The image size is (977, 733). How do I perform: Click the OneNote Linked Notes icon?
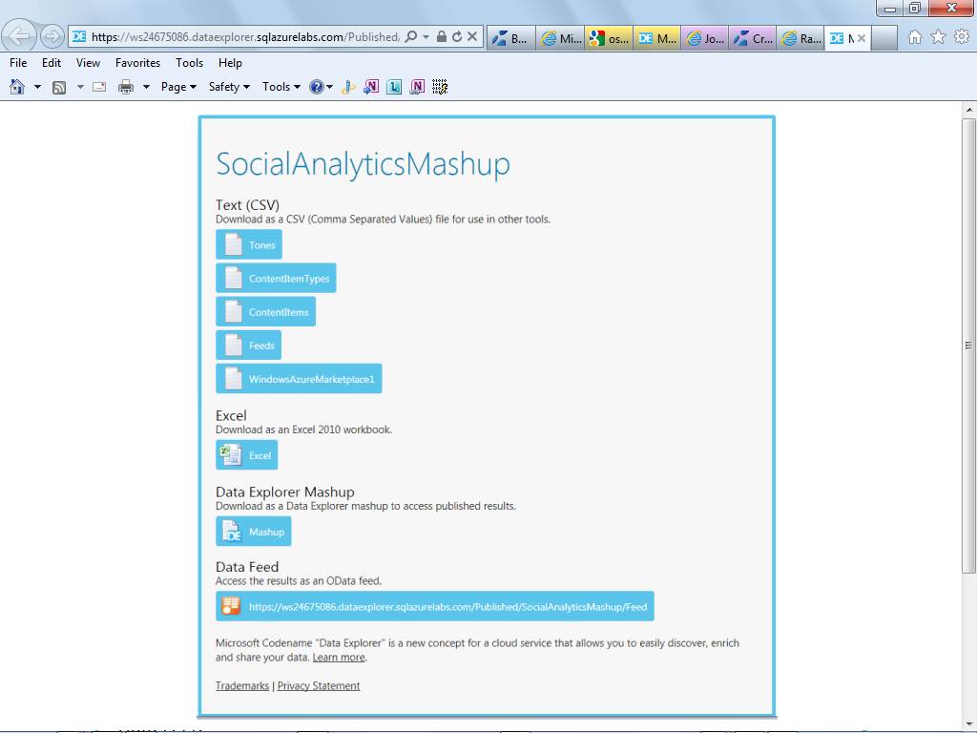[417, 87]
